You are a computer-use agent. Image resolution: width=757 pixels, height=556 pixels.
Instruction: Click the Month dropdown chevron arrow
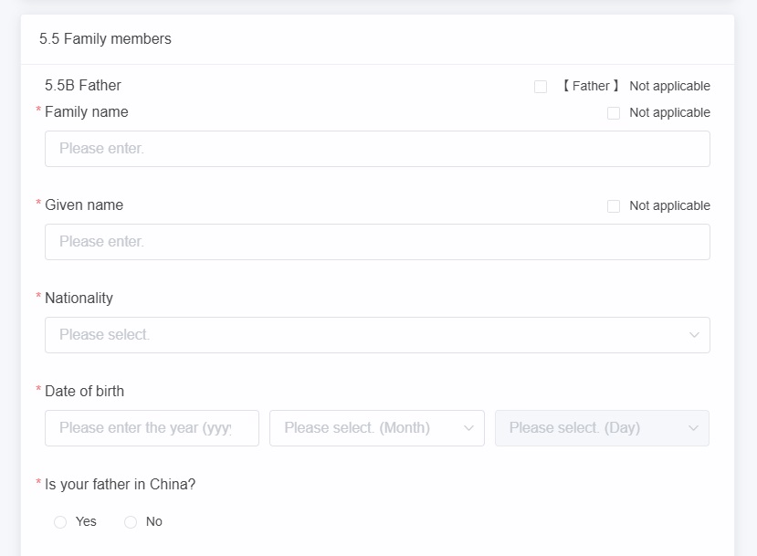[x=468, y=428]
